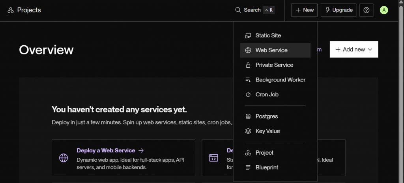
Task: Click the Cron Job stopwatch icon
Action: (248, 94)
